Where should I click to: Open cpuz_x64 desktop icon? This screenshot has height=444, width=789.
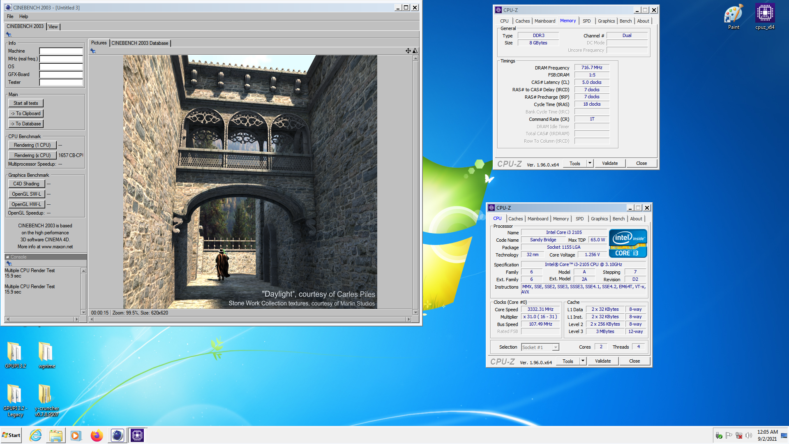[765, 17]
